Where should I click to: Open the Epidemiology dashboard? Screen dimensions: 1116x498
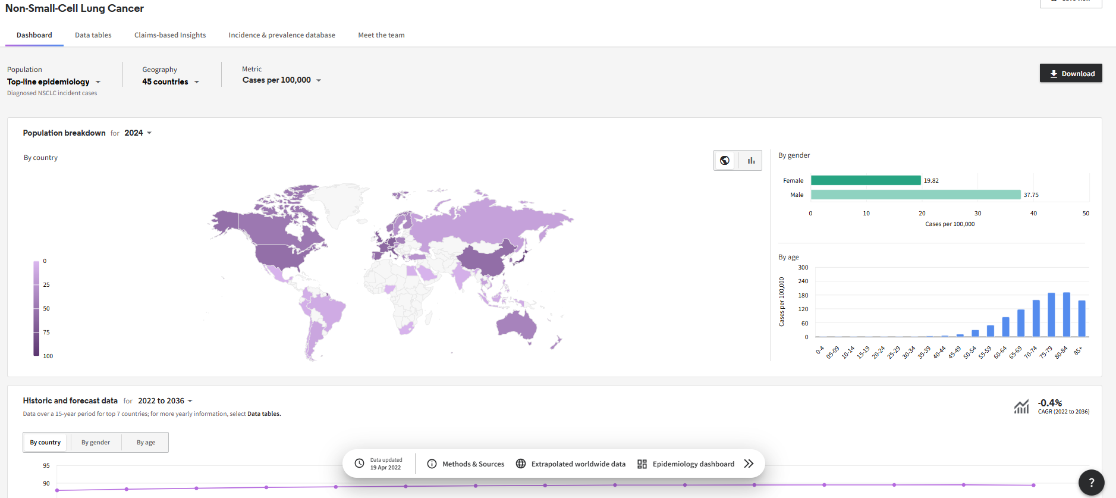686,463
